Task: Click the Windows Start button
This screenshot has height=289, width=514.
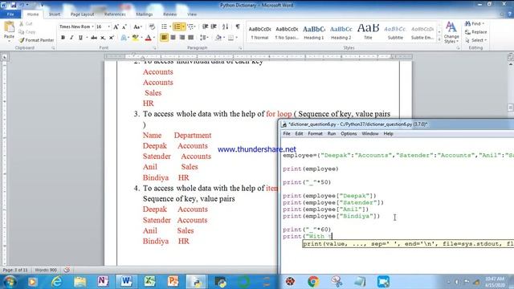Action: pos(10,282)
